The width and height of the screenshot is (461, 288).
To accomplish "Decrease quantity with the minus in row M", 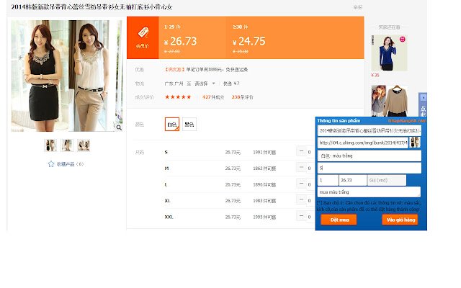I will click(301, 167).
